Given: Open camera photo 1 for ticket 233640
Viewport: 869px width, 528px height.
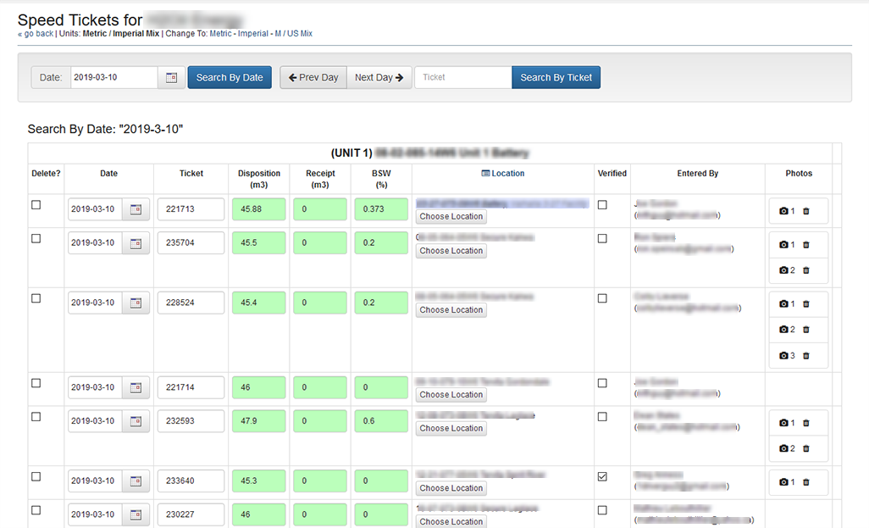Looking at the screenshot, I should (787, 482).
